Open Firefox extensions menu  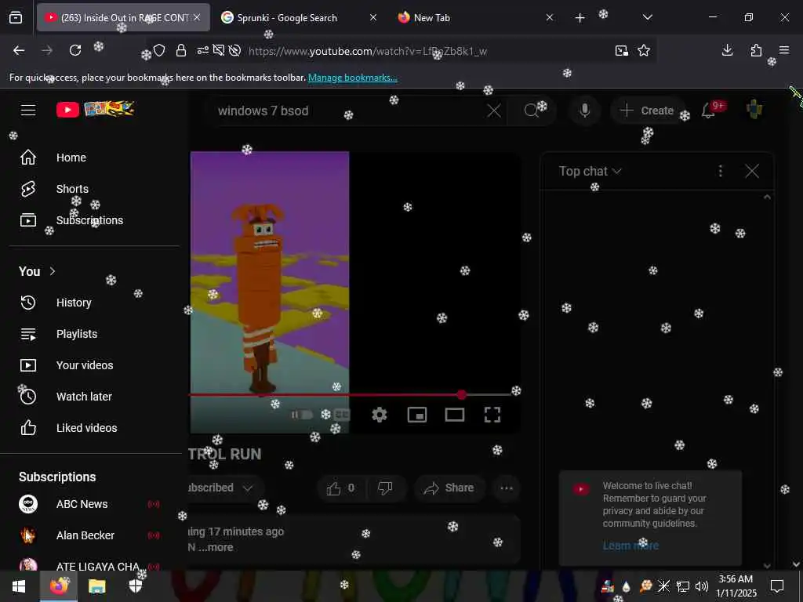tap(756, 50)
